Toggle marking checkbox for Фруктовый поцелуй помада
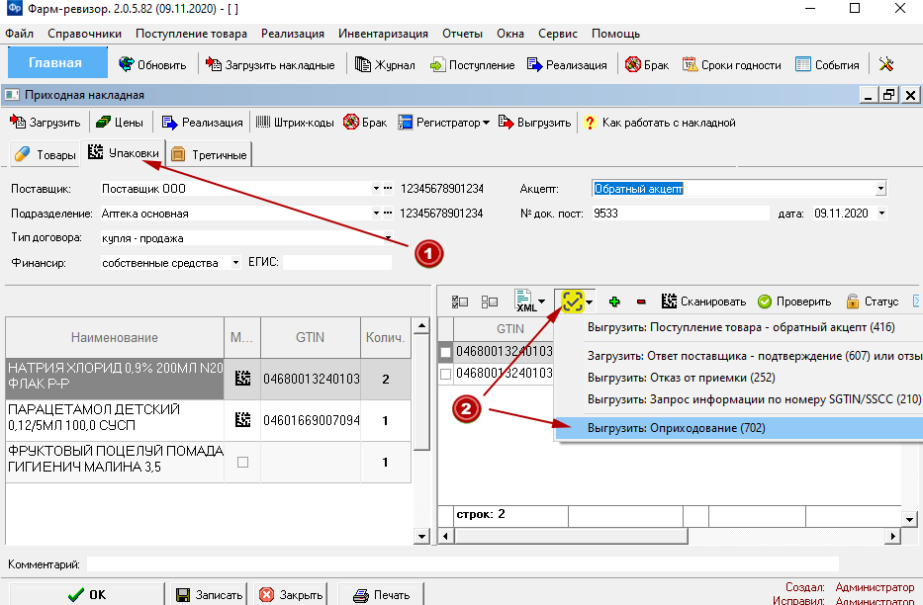Screen dimensions: 923x605 point(242,462)
